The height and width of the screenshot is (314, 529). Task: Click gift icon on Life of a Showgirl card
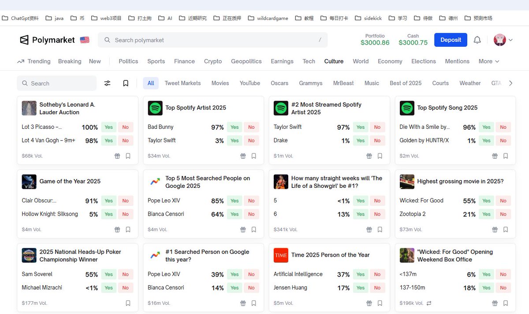click(x=369, y=230)
